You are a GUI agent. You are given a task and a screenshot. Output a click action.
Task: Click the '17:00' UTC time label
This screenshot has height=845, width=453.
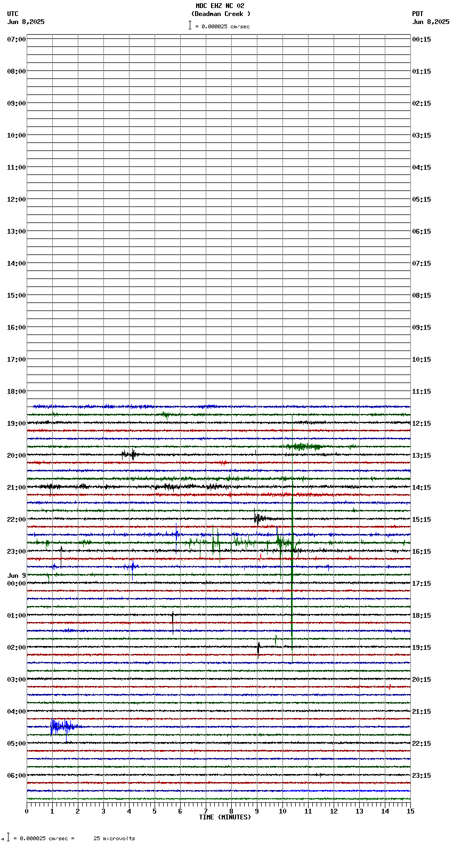tap(17, 360)
